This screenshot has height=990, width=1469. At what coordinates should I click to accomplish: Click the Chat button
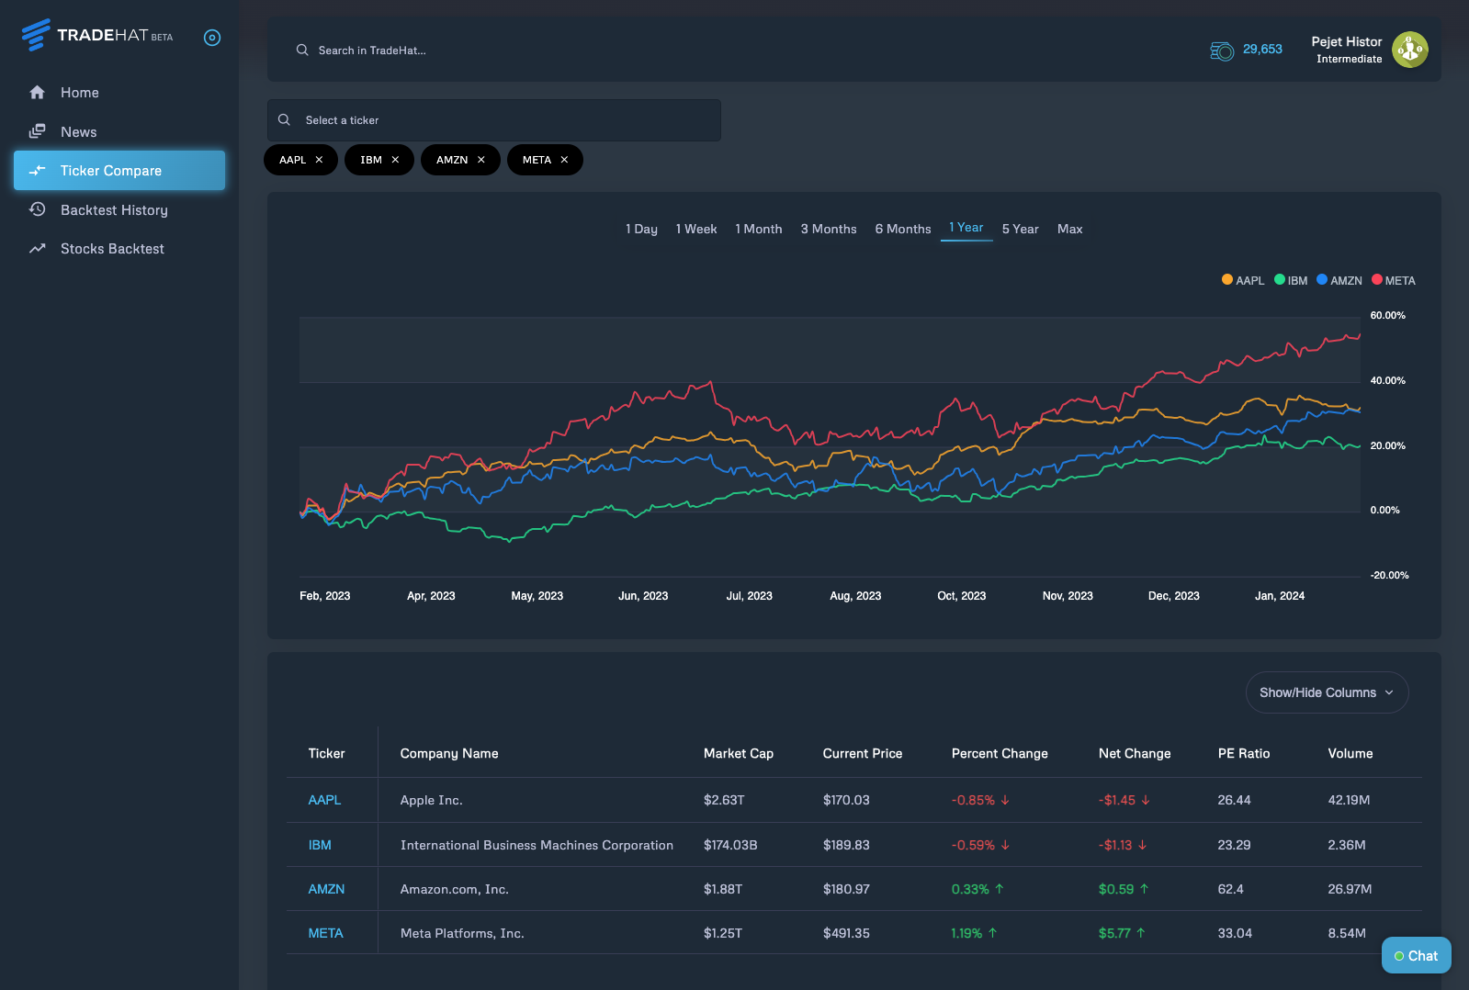(1416, 955)
